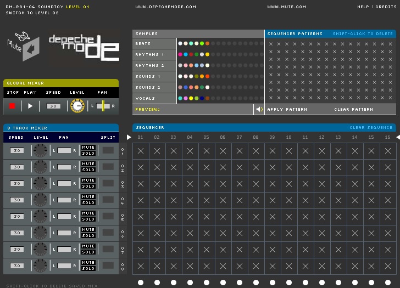Image resolution: width=400 pixels, height=288 pixels.
Task: Adjust the global Level knob
Action: tap(77, 106)
